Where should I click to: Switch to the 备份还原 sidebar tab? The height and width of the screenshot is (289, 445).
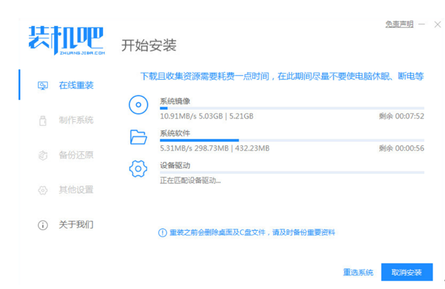(75, 155)
